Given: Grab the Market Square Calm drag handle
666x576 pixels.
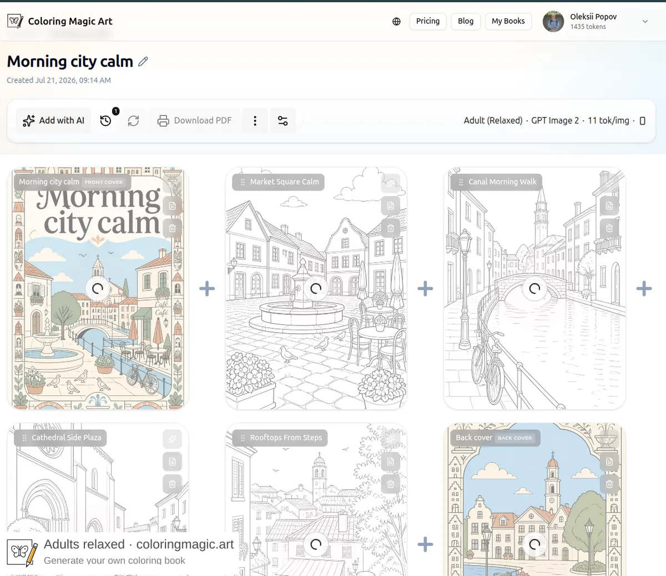Looking at the screenshot, I should 243,182.
